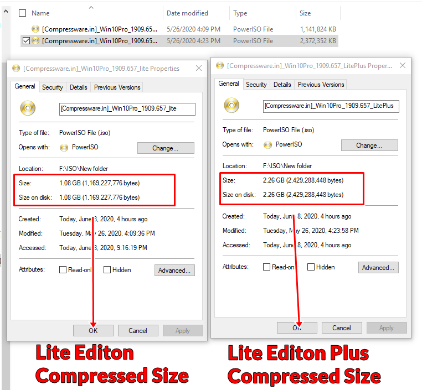Click OK in the LitePlus Properties dialog
The height and width of the screenshot is (390, 422).
click(x=297, y=328)
